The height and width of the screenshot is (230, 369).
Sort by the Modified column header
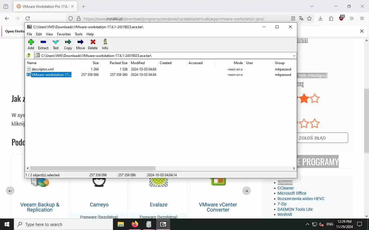pos(144,63)
